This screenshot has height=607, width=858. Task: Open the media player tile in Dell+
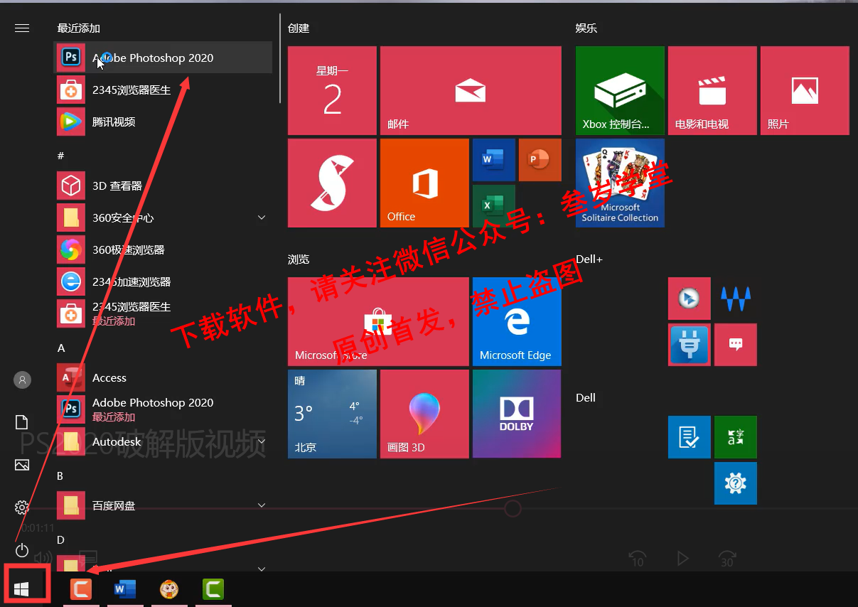(689, 299)
